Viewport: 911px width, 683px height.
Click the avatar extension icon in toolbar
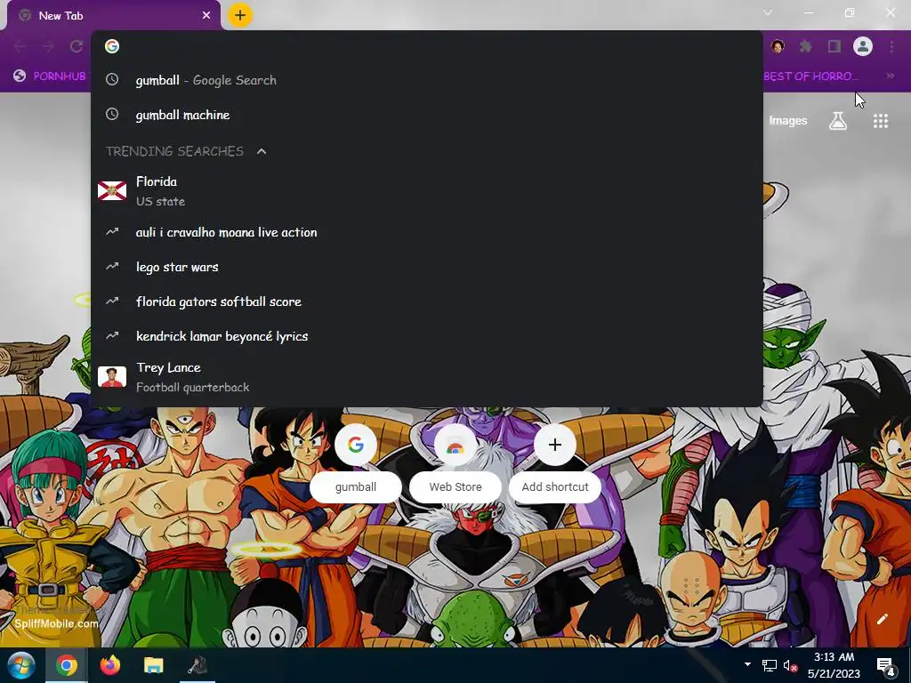pyautogui.click(x=778, y=46)
